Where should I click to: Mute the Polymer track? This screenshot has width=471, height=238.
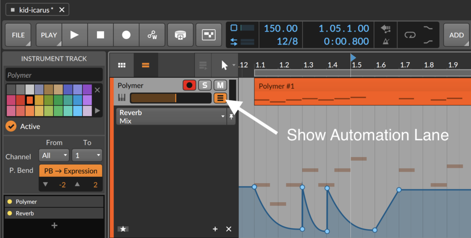pyautogui.click(x=220, y=85)
